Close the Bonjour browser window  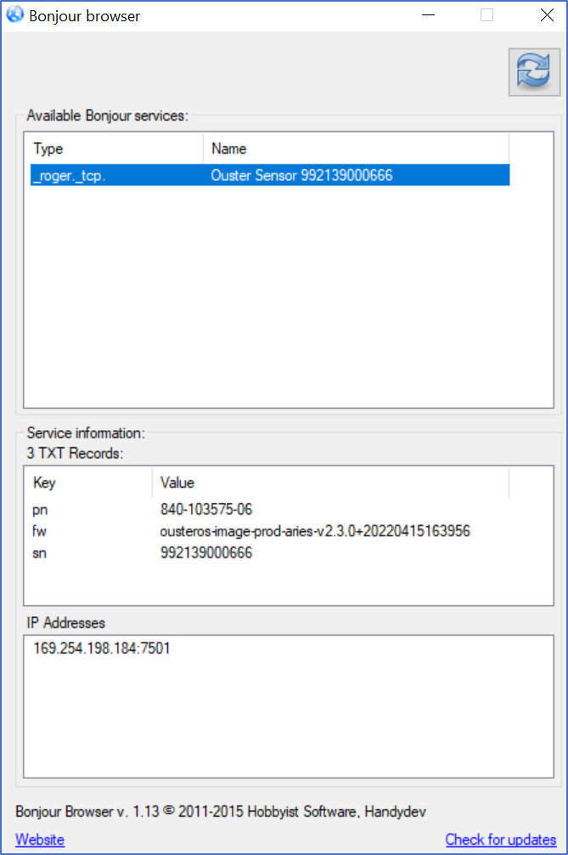547,15
